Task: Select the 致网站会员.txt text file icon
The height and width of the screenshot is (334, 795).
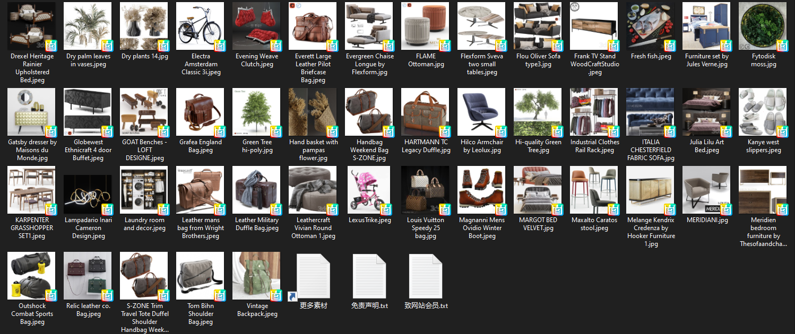Action: 426,276
